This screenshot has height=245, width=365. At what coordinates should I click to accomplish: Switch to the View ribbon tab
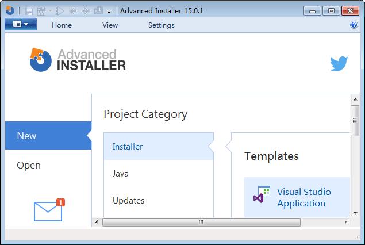click(110, 25)
